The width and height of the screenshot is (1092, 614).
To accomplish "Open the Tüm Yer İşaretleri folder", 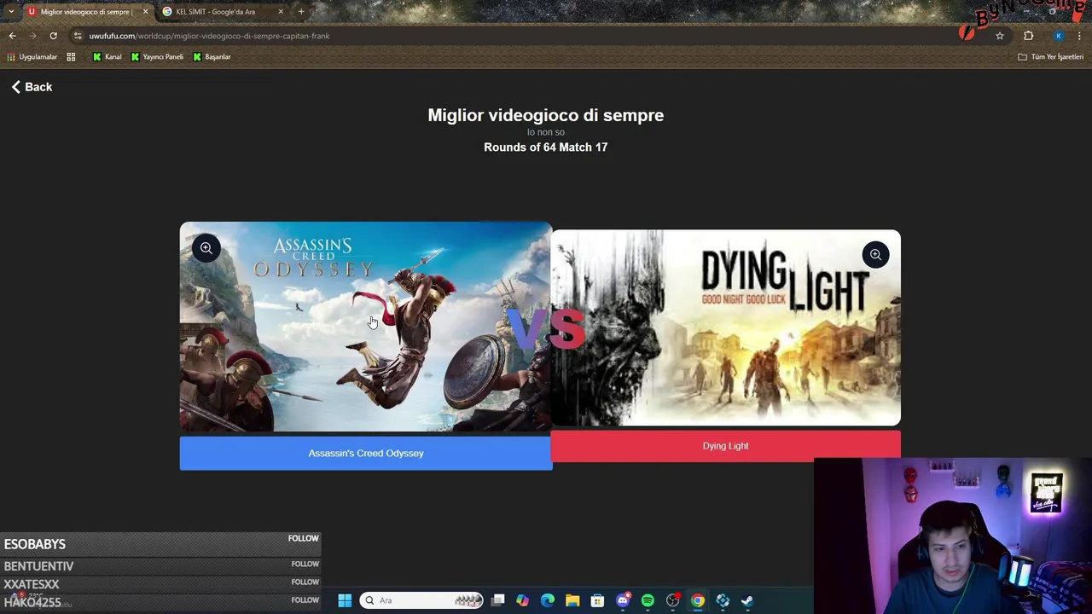I will tap(1050, 56).
